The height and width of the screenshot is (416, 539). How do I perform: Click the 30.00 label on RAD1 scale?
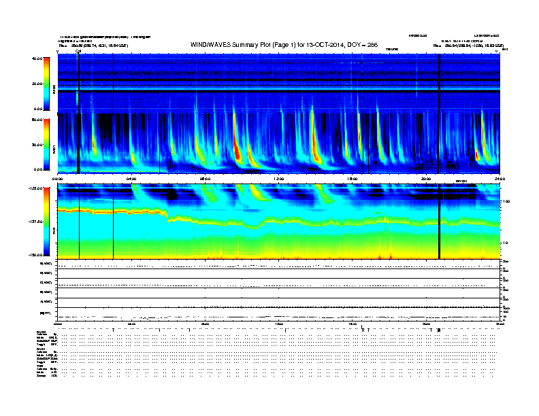click(37, 145)
